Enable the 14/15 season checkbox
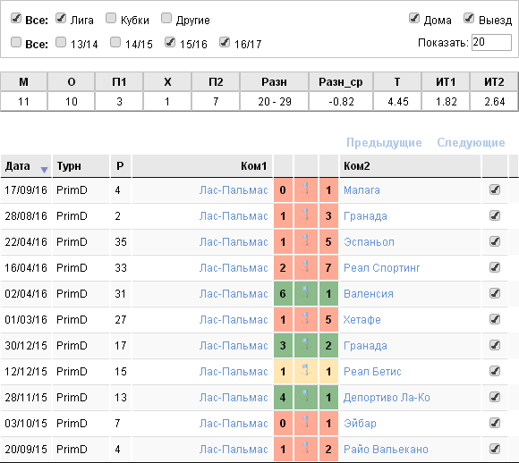This screenshot has height=463, width=519. tap(115, 42)
